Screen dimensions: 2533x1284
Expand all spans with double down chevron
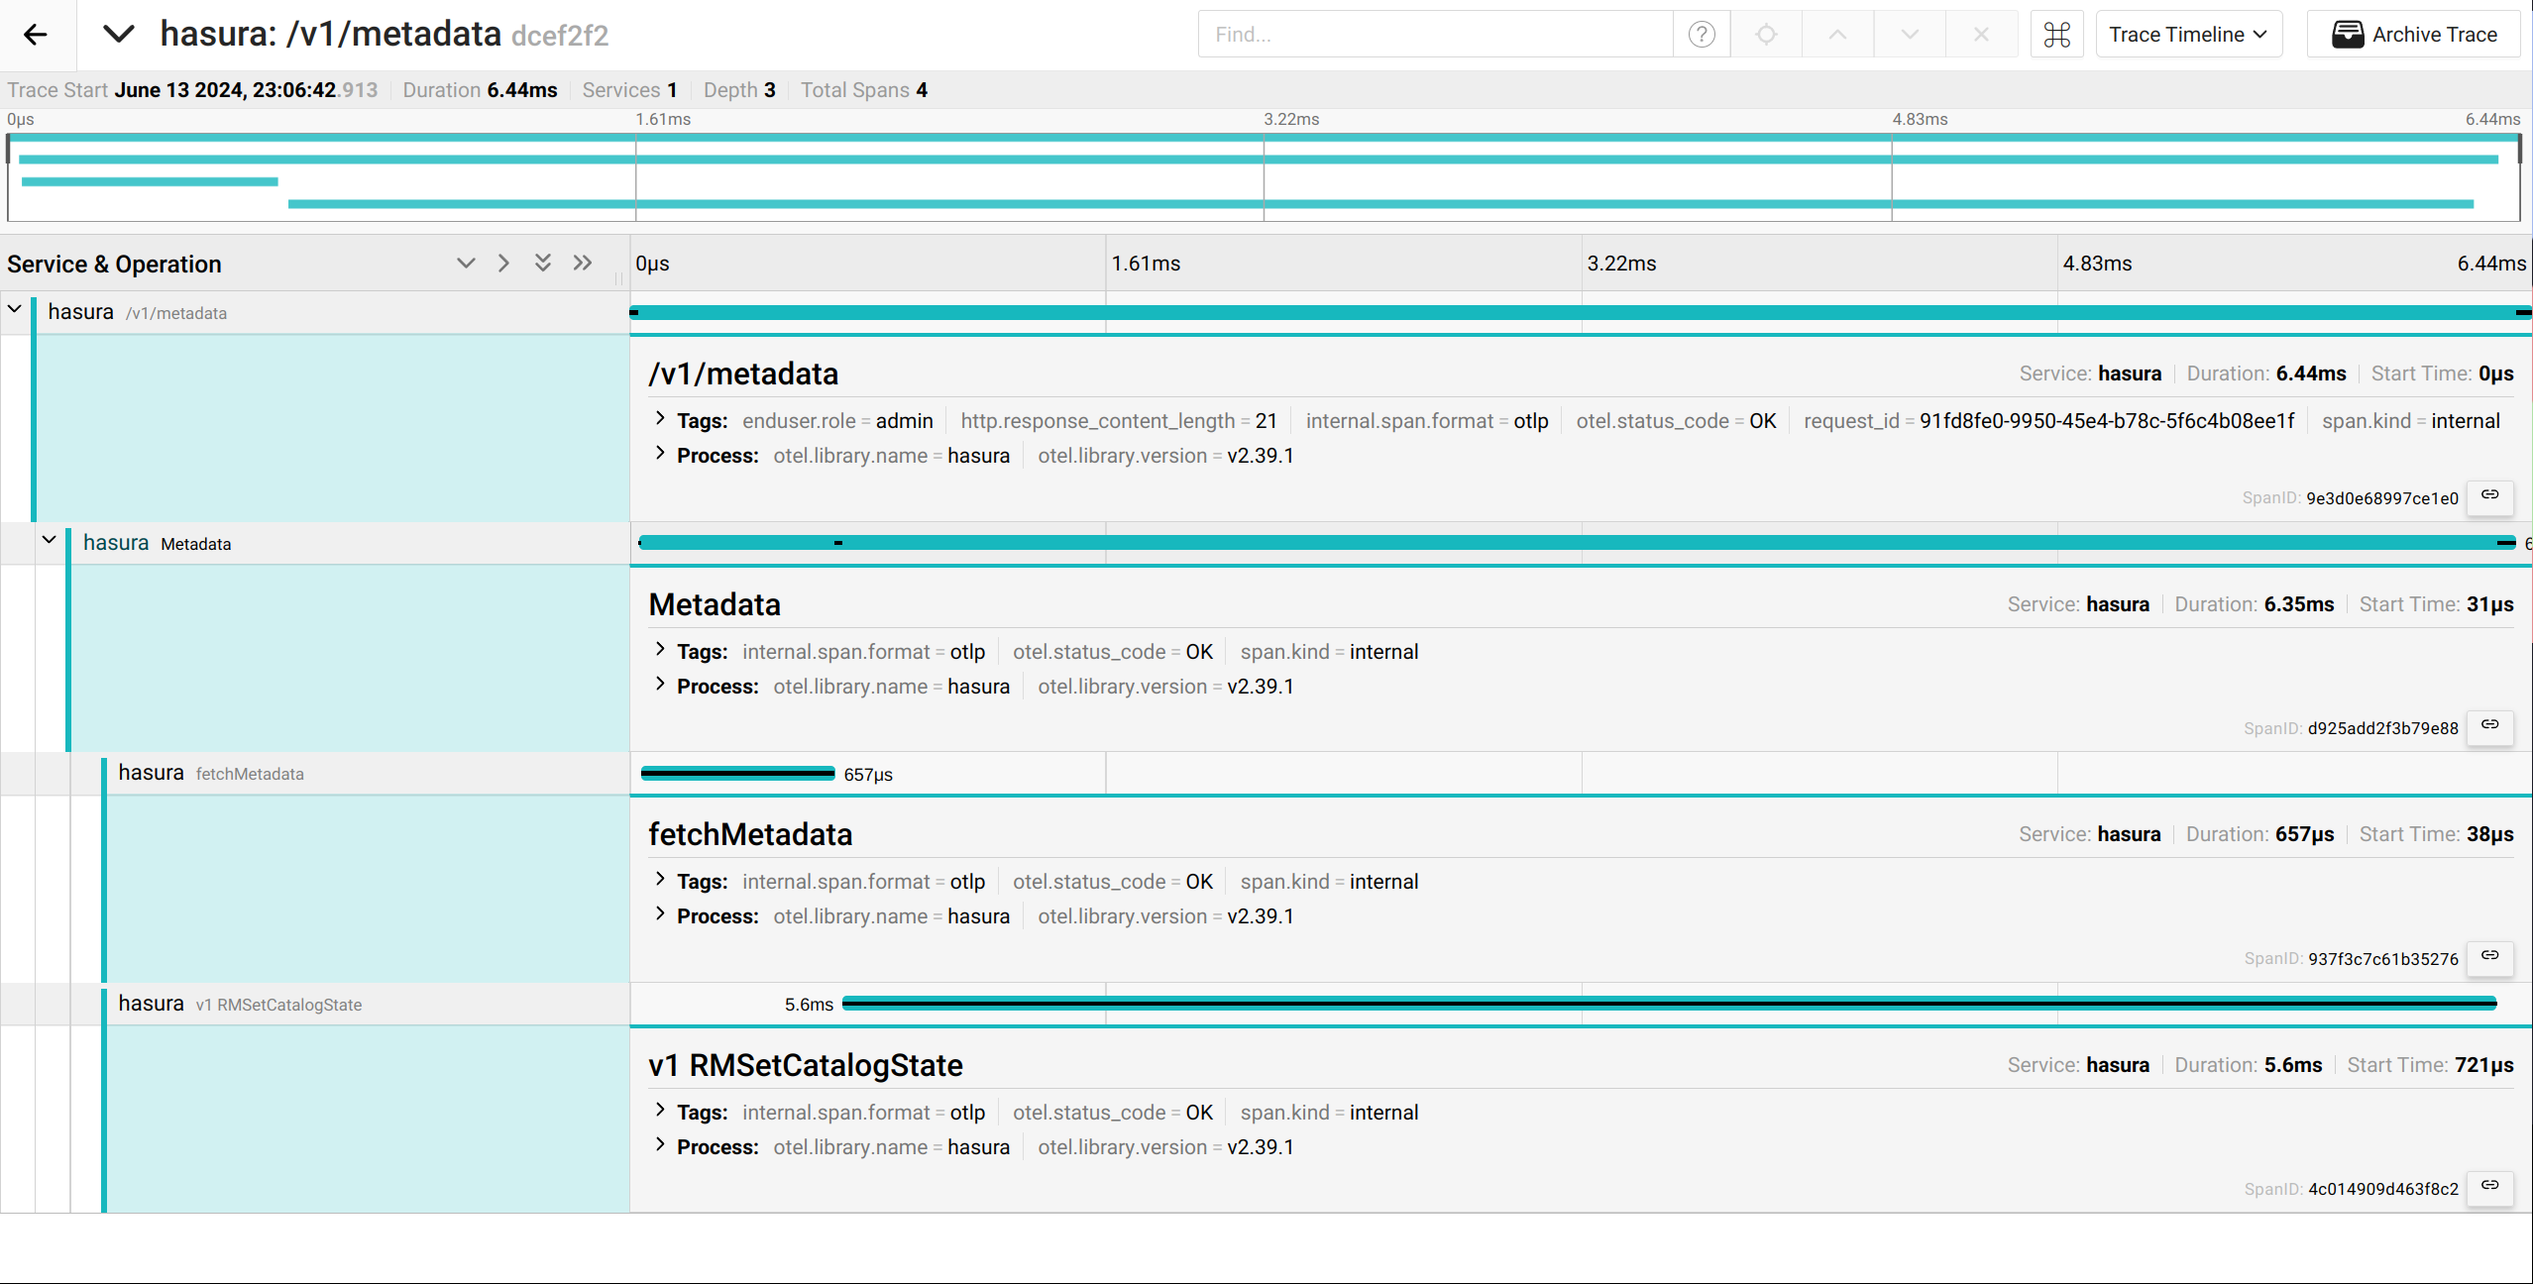coord(542,263)
